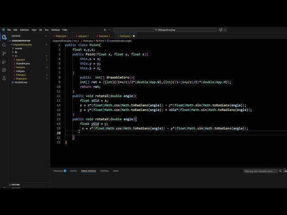Screen dimensions: 287x215
Task: Switch to the TERMINAL panel tab
Action: pyautogui.click(x=104, y=171)
